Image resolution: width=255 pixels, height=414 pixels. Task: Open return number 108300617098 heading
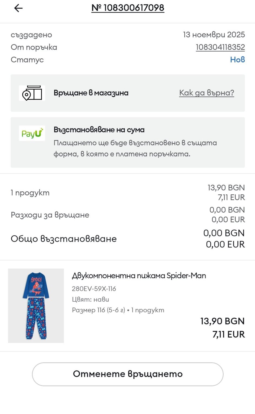click(128, 8)
